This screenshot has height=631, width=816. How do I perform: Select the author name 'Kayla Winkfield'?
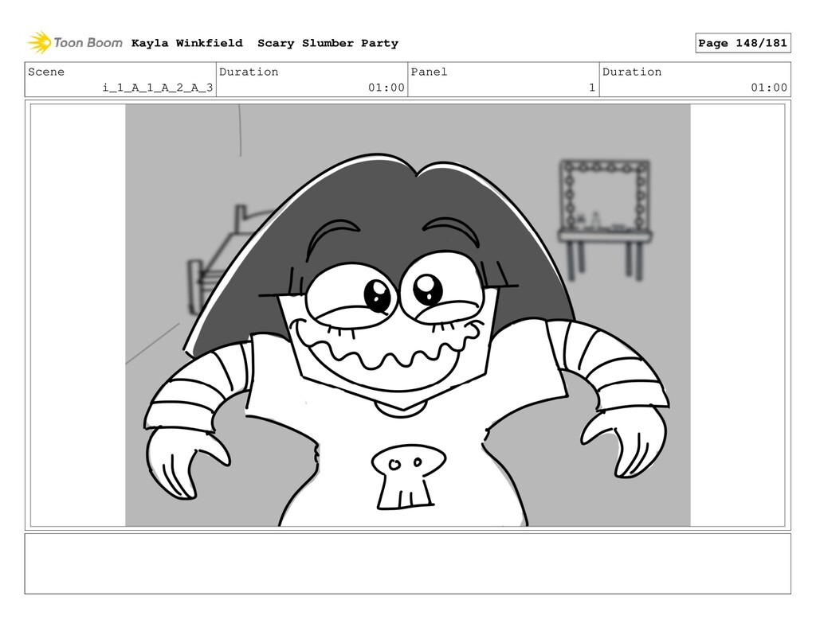186,43
